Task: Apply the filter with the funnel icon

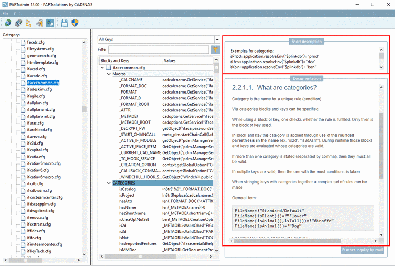Action: click(x=215, y=49)
